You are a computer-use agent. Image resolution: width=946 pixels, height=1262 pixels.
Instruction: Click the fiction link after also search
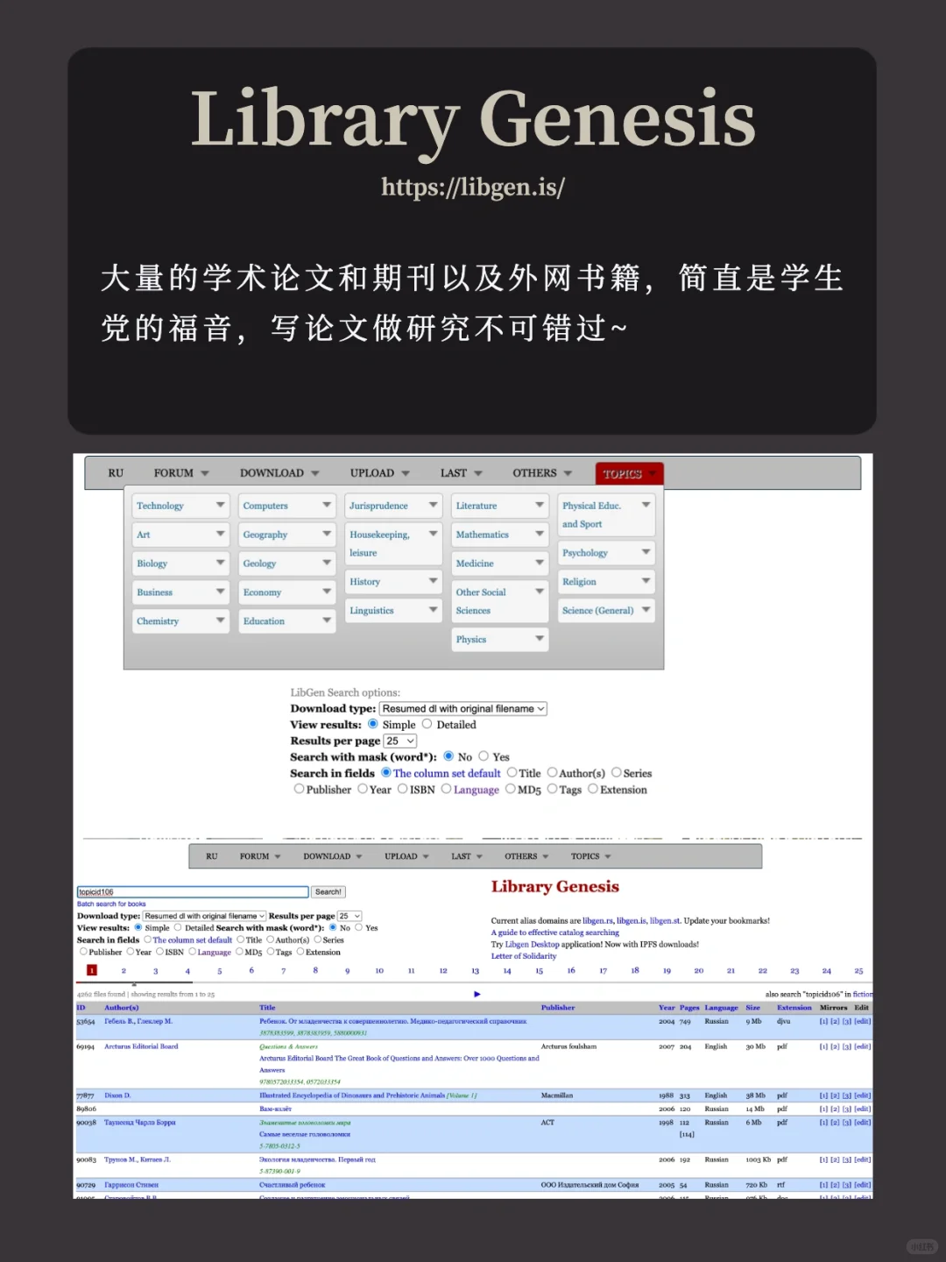(x=863, y=995)
